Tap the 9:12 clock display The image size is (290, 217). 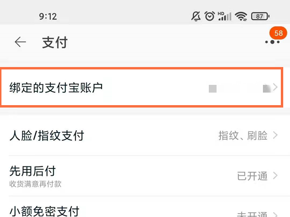(x=48, y=16)
